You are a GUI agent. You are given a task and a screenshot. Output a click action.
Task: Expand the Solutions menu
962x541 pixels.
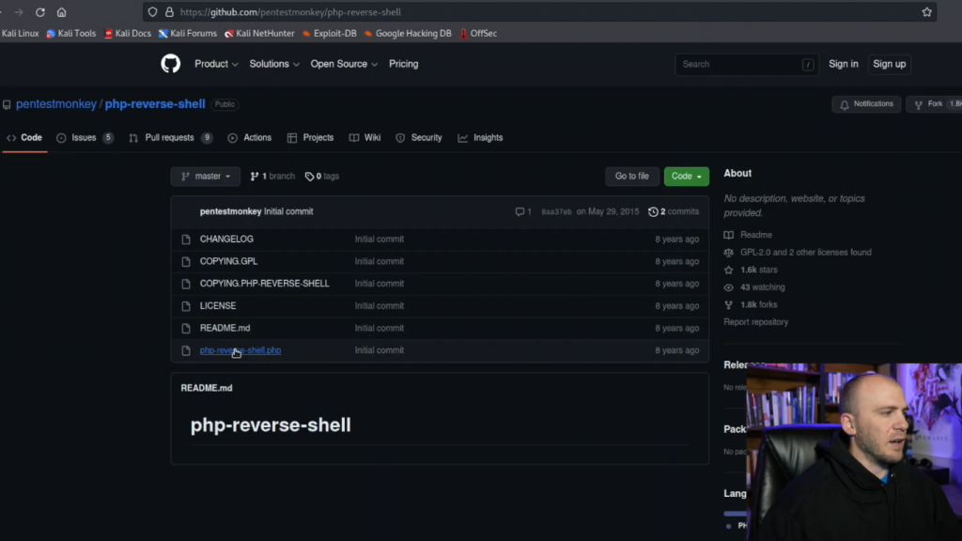(274, 64)
